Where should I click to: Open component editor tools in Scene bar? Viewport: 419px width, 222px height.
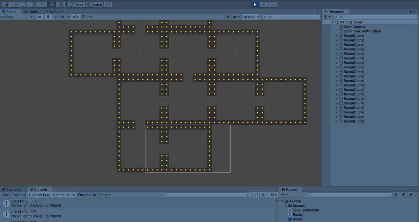228,17
